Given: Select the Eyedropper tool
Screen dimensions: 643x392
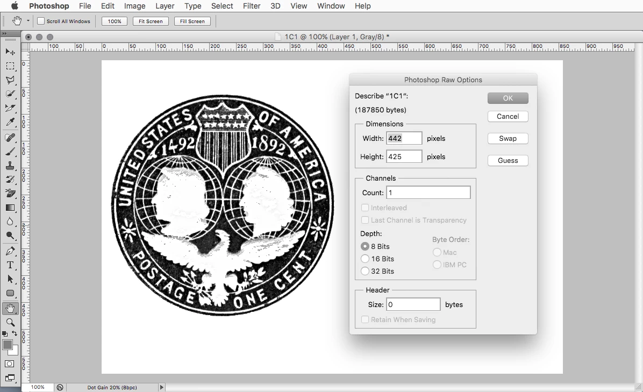Looking at the screenshot, I should [x=10, y=122].
